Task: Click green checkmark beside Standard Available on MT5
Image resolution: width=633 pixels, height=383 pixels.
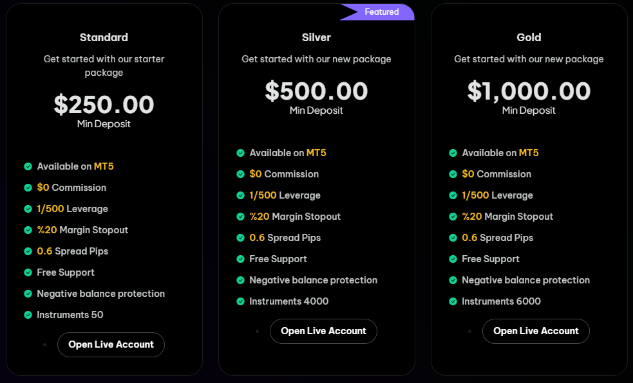Action: (x=28, y=166)
